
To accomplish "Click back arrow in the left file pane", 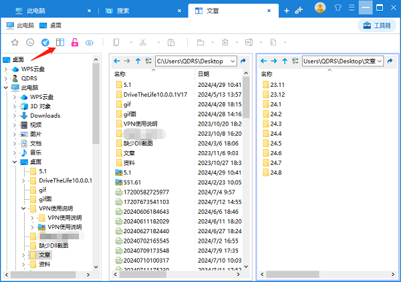I will coord(117,61).
